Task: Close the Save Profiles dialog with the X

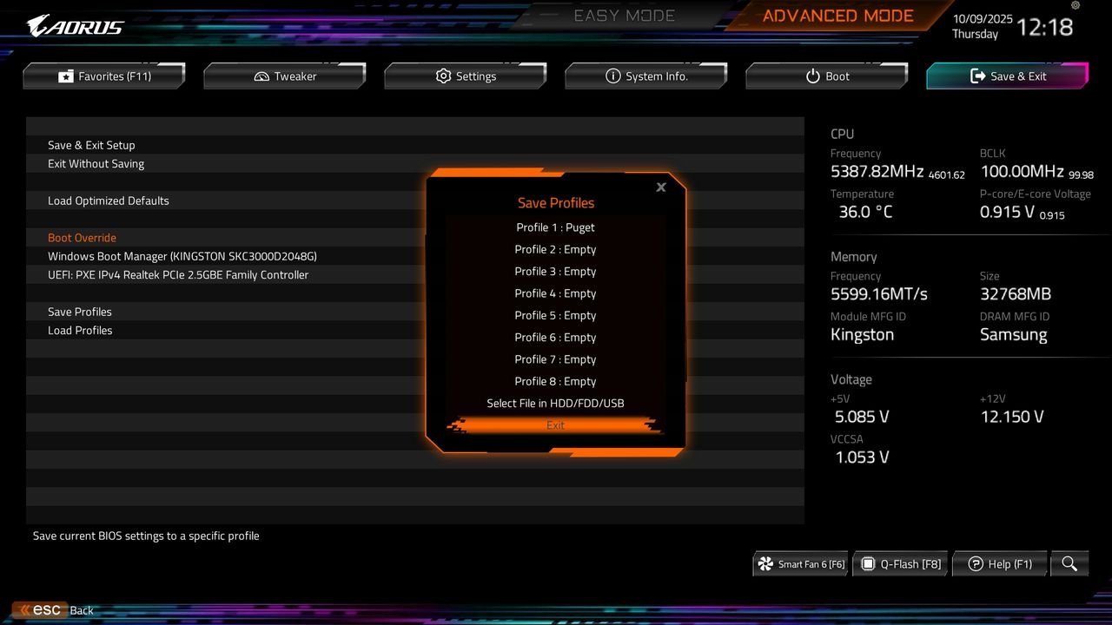Action: pos(660,187)
